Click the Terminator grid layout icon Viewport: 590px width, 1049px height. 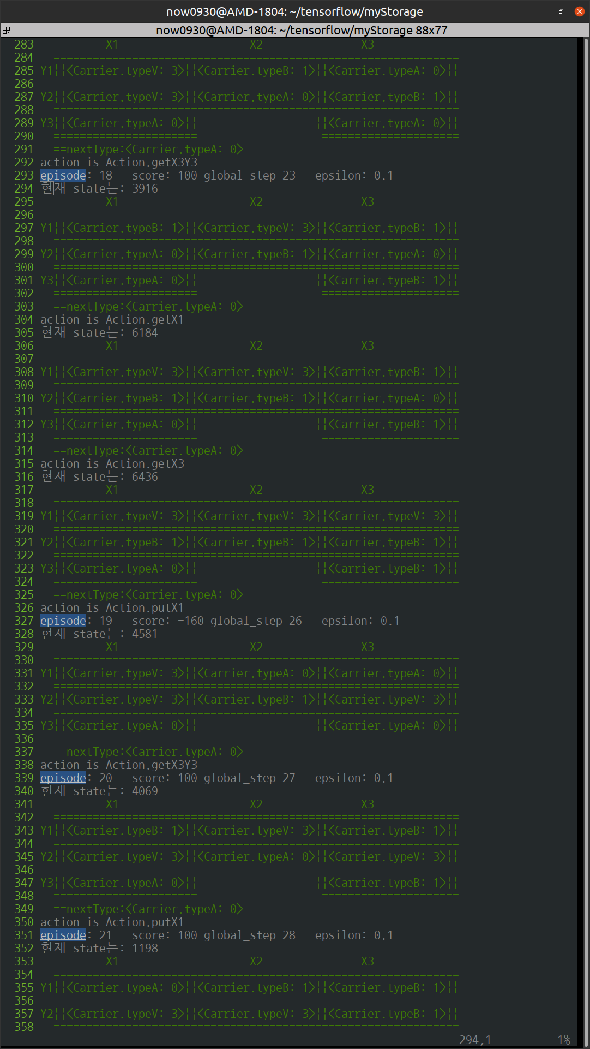click(6, 30)
